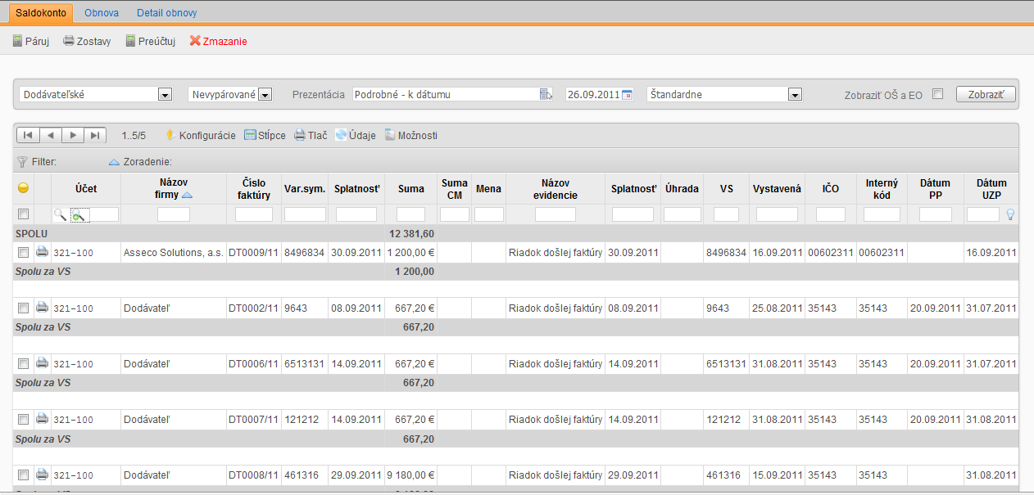Switch to the Obnova tab
Image resolution: width=1034 pixels, height=495 pixels.
pyautogui.click(x=102, y=13)
